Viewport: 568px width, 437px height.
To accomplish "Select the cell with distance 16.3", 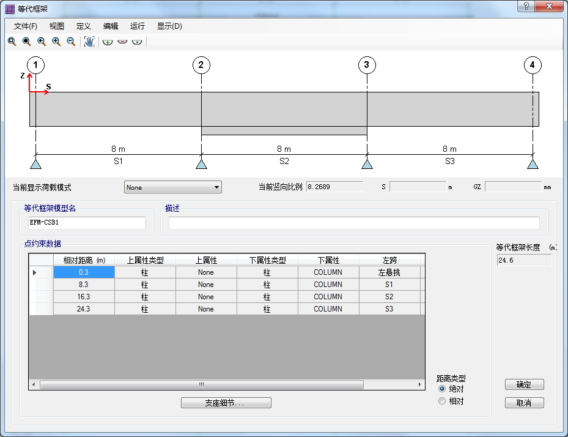I will tap(84, 297).
